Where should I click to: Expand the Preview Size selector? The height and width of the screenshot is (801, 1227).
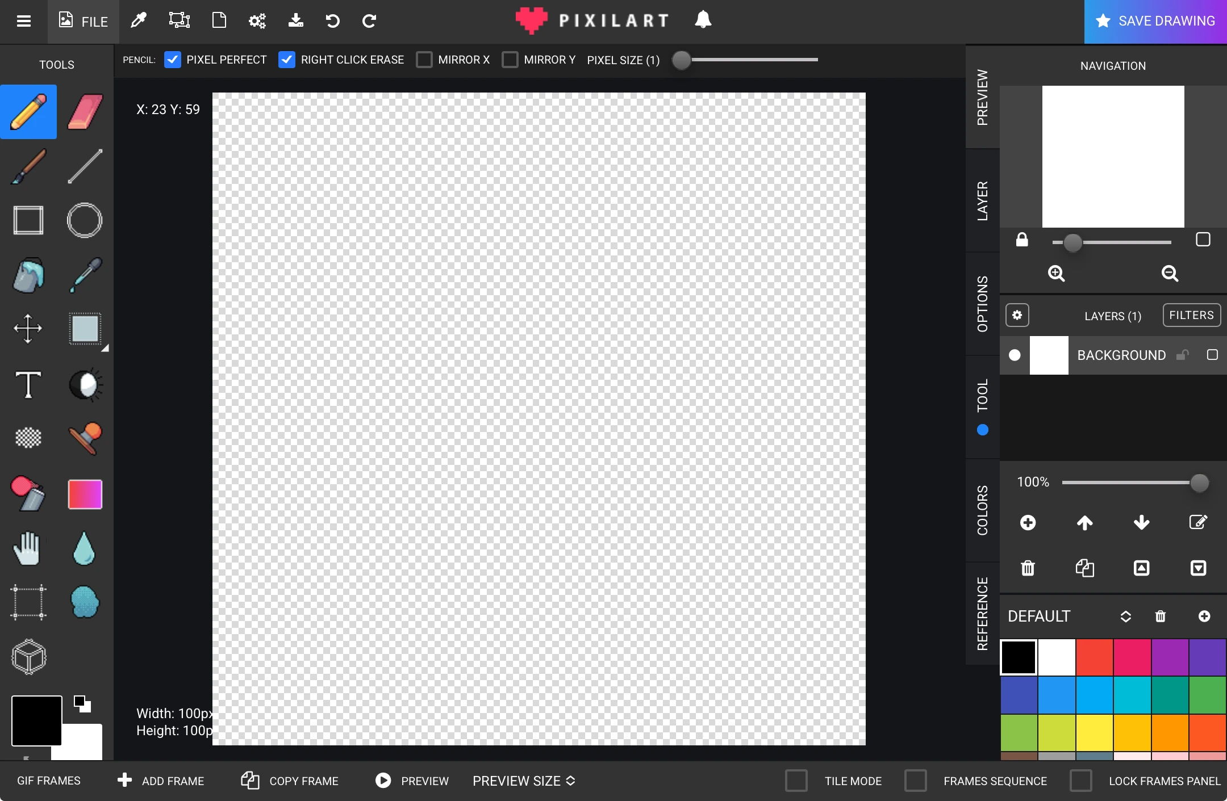(x=523, y=781)
